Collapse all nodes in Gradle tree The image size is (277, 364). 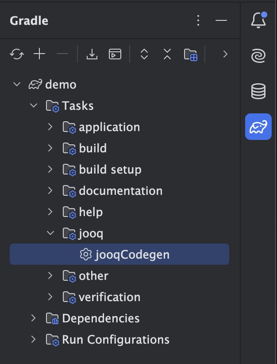pos(167,54)
